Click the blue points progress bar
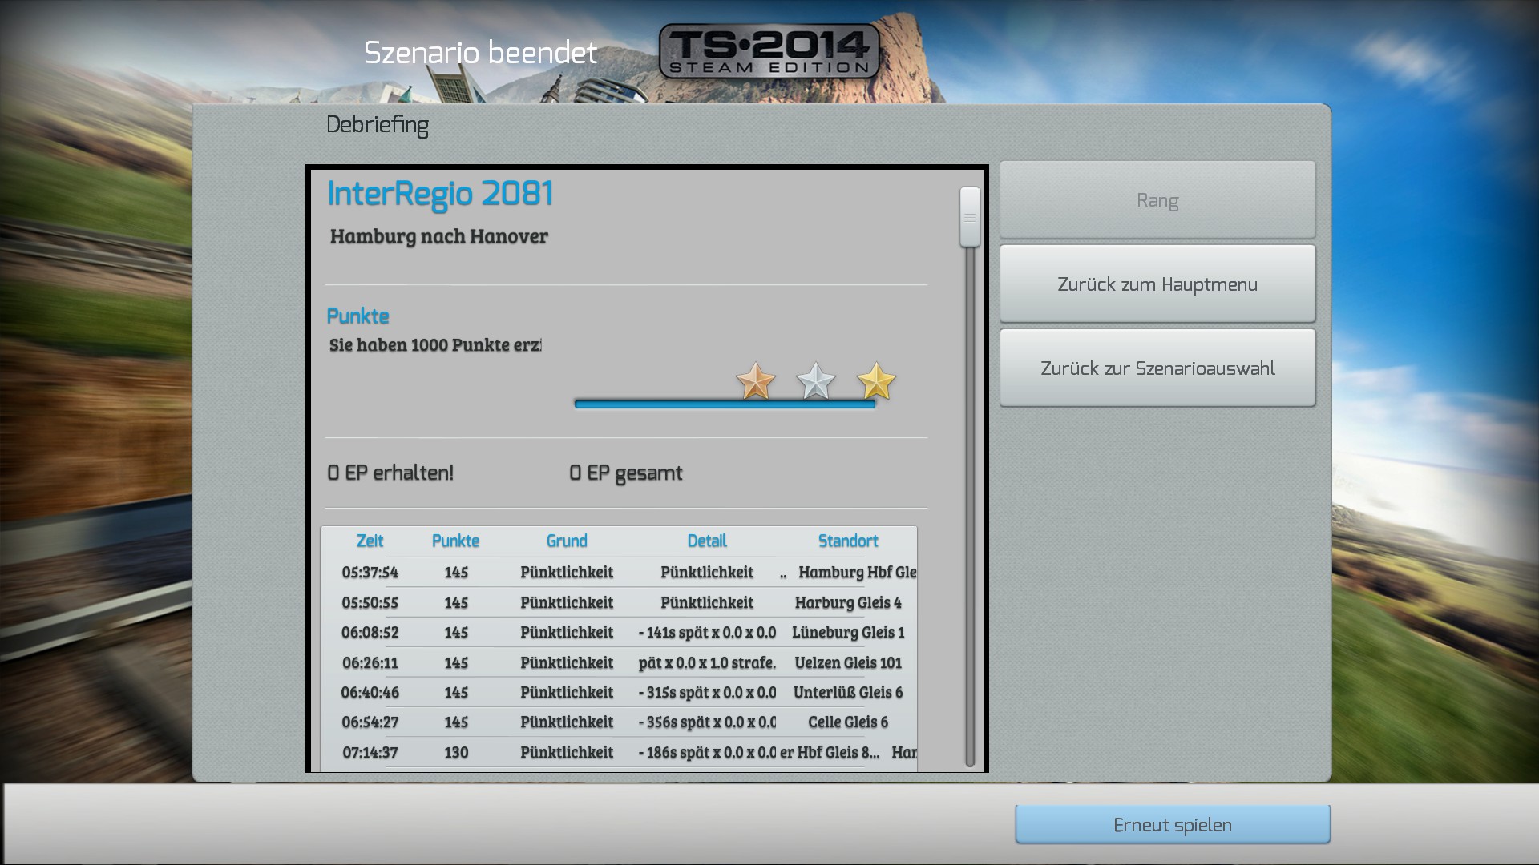Viewport: 1539px width, 865px height. (x=725, y=404)
